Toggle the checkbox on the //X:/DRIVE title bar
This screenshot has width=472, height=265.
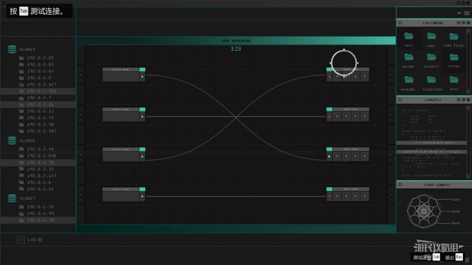[400, 23]
